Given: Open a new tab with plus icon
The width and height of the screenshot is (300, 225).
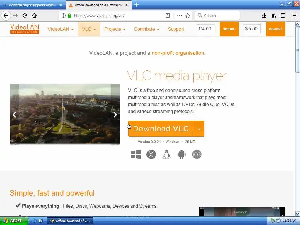Looking at the screenshot, I should coord(137,5).
